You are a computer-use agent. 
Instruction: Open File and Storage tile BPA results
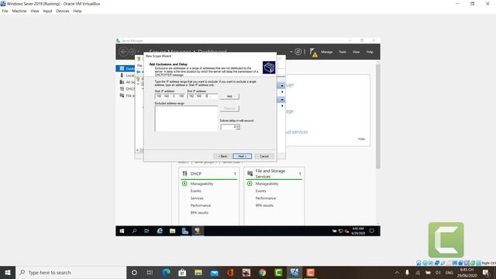pos(264,205)
